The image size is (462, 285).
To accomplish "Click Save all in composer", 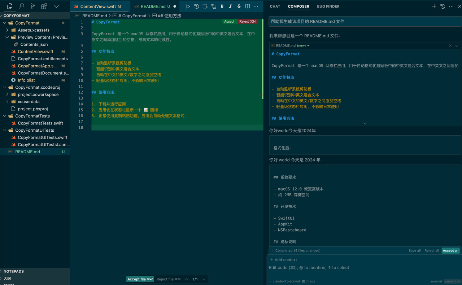I will pyautogui.click(x=414, y=250).
